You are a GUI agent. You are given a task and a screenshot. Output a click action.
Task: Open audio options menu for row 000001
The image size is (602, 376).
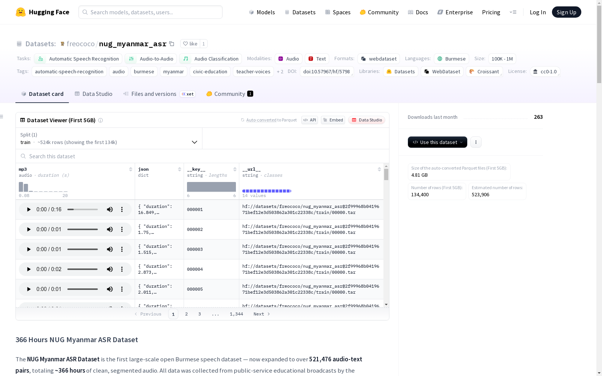click(x=122, y=209)
